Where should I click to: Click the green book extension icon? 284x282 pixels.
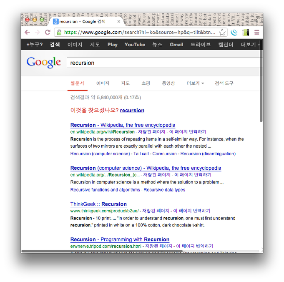tap(246, 33)
